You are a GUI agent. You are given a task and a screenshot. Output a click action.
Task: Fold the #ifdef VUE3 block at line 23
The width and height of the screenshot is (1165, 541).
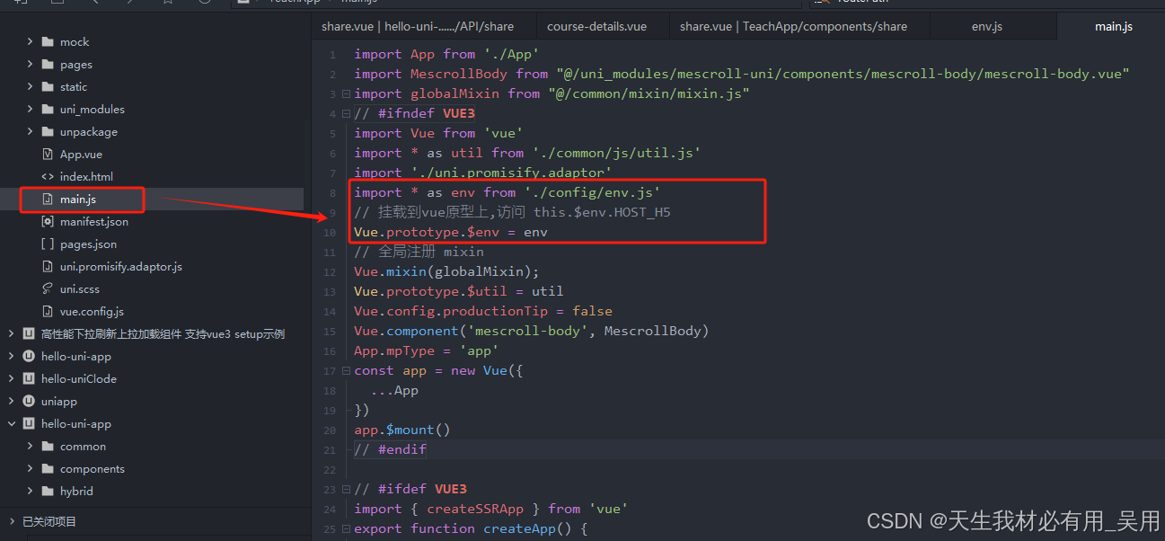[x=346, y=490]
